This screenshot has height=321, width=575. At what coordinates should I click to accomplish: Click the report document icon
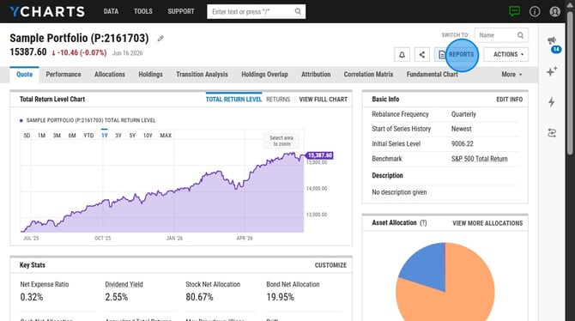[x=441, y=55]
